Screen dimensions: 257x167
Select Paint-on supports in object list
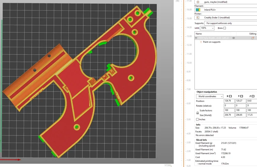[x=211, y=42]
